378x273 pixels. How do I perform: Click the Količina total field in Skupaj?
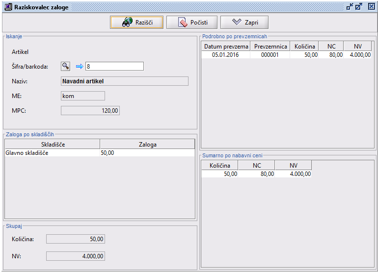tap(75, 239)
